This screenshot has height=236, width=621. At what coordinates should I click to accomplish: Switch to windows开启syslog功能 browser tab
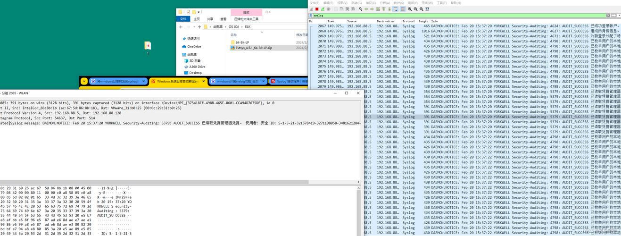coord(238,81)
